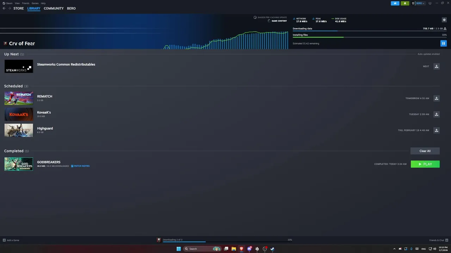Screen dimensions: 451x253
Task: Click the Estimated 01:42 remaining text
Action: (306, 44)
